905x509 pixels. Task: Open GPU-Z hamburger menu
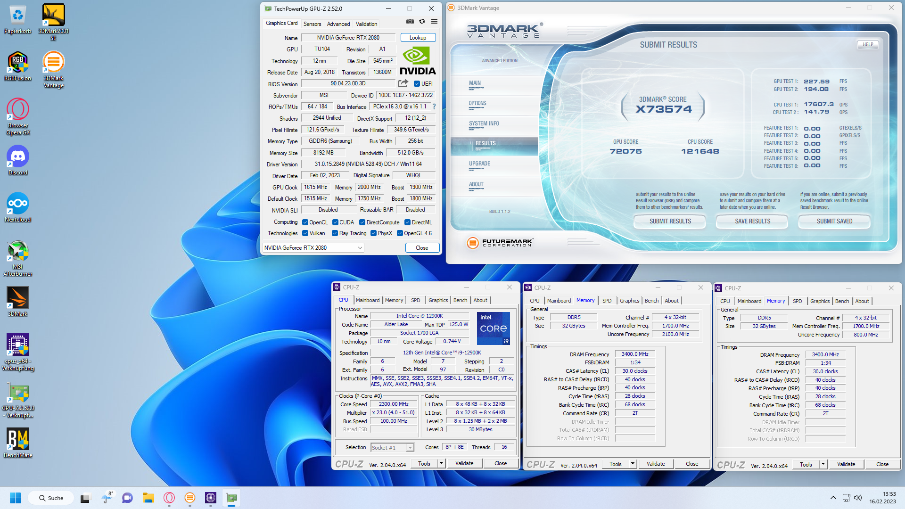point(435,21)
